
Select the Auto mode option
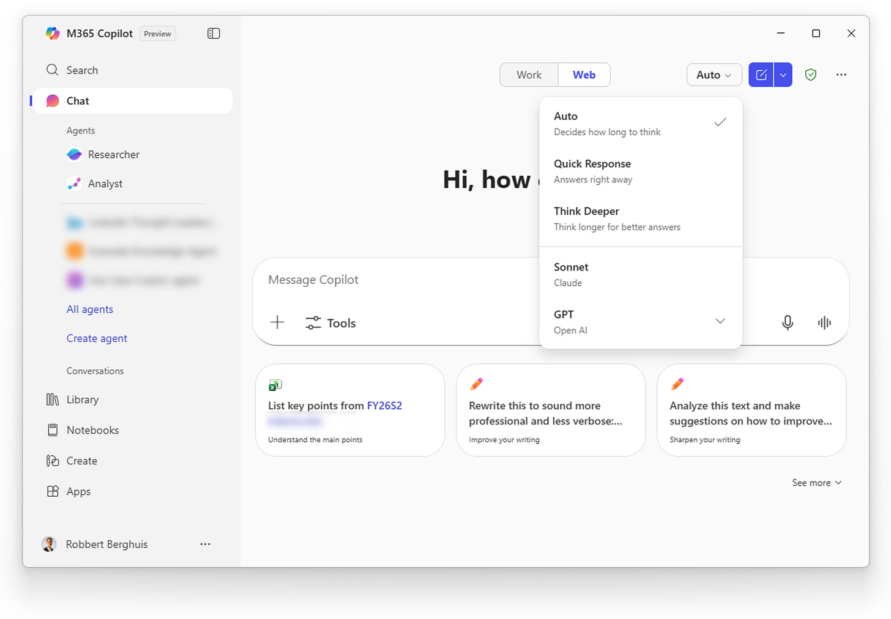641,124
